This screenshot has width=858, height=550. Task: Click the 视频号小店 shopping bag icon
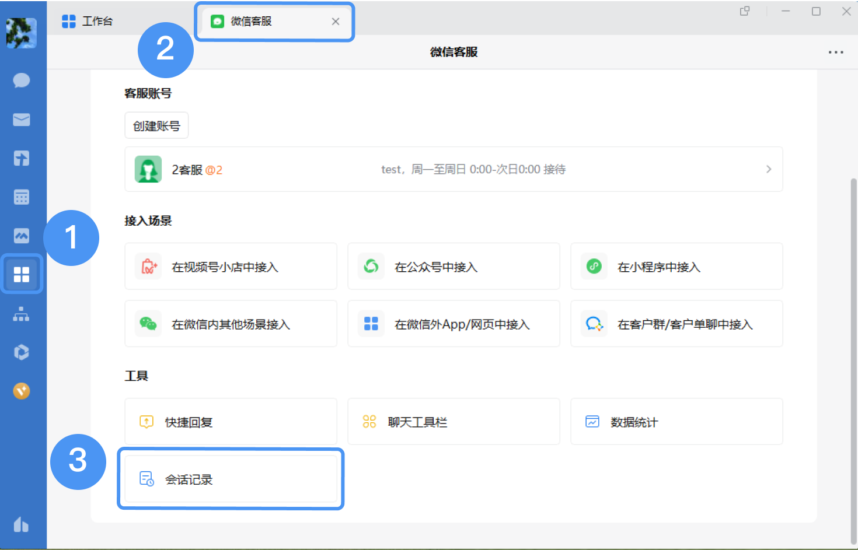tap(149, 267)
